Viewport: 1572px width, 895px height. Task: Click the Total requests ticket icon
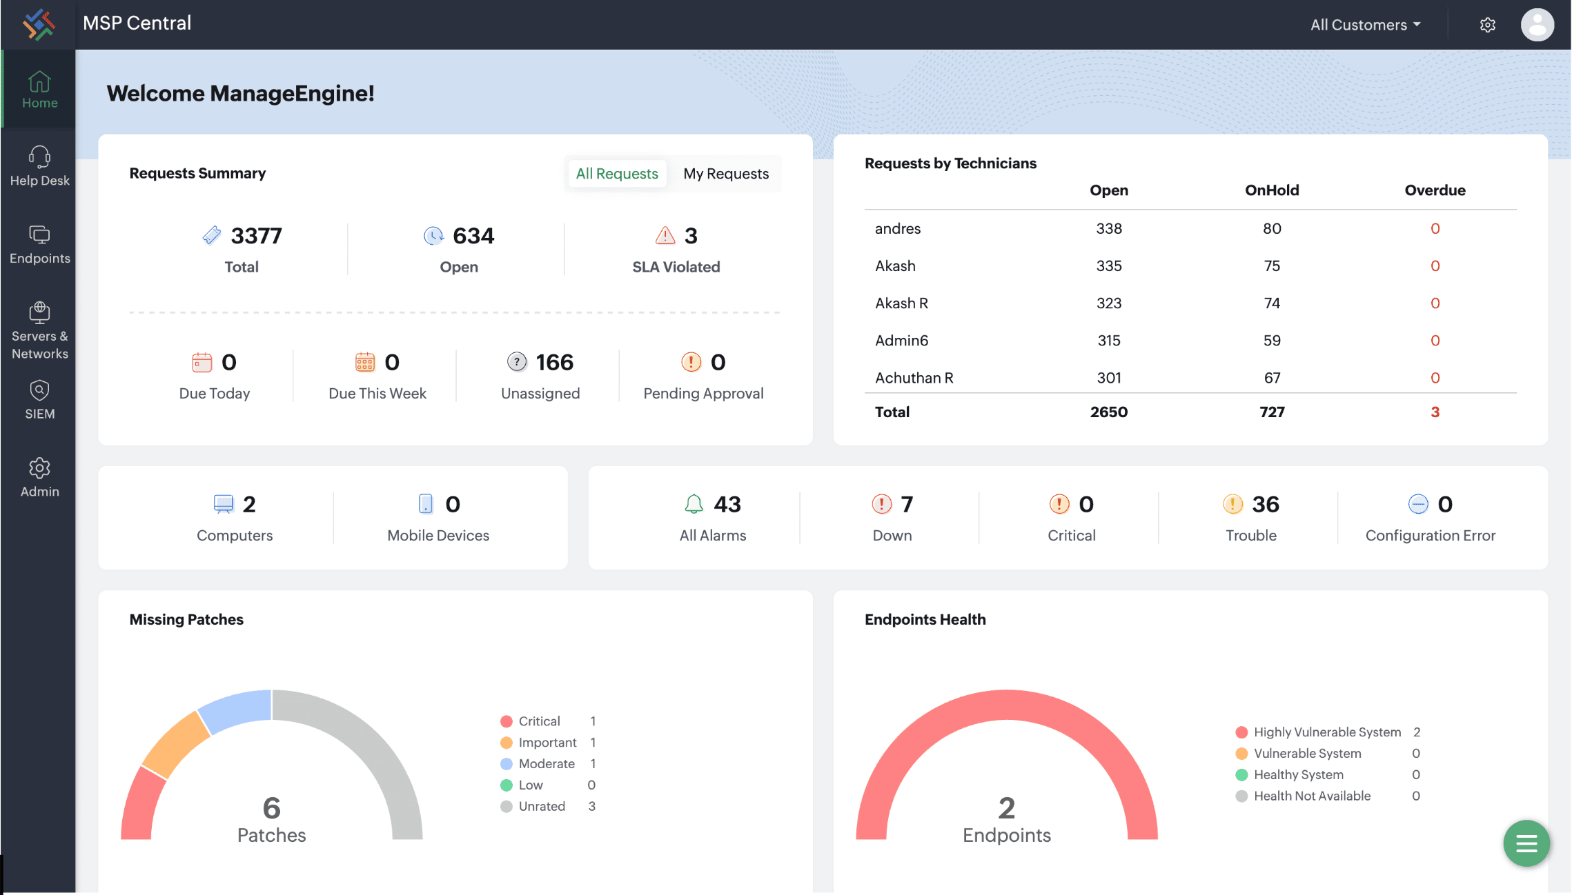[212, 236]
